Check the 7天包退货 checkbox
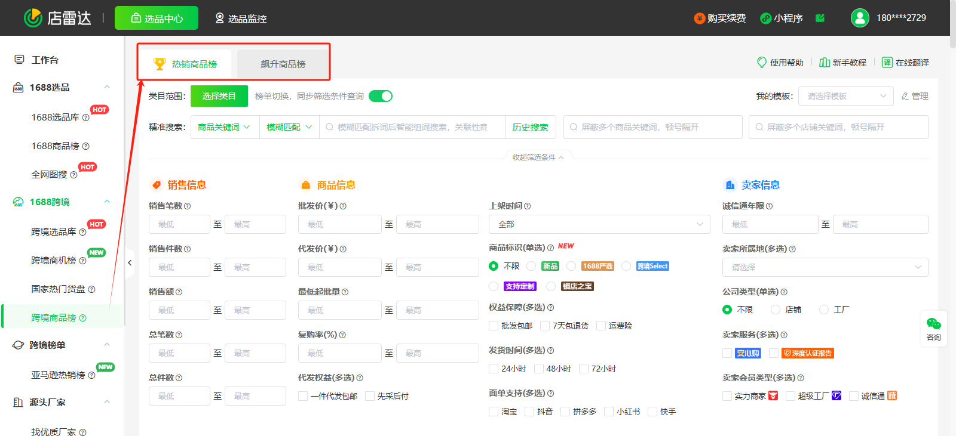Image resolution: width=956 pixels, height=436 pixels. click(x=545, y=326)
